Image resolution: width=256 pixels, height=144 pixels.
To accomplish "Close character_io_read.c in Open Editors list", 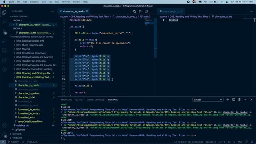I will click(14, 24).
